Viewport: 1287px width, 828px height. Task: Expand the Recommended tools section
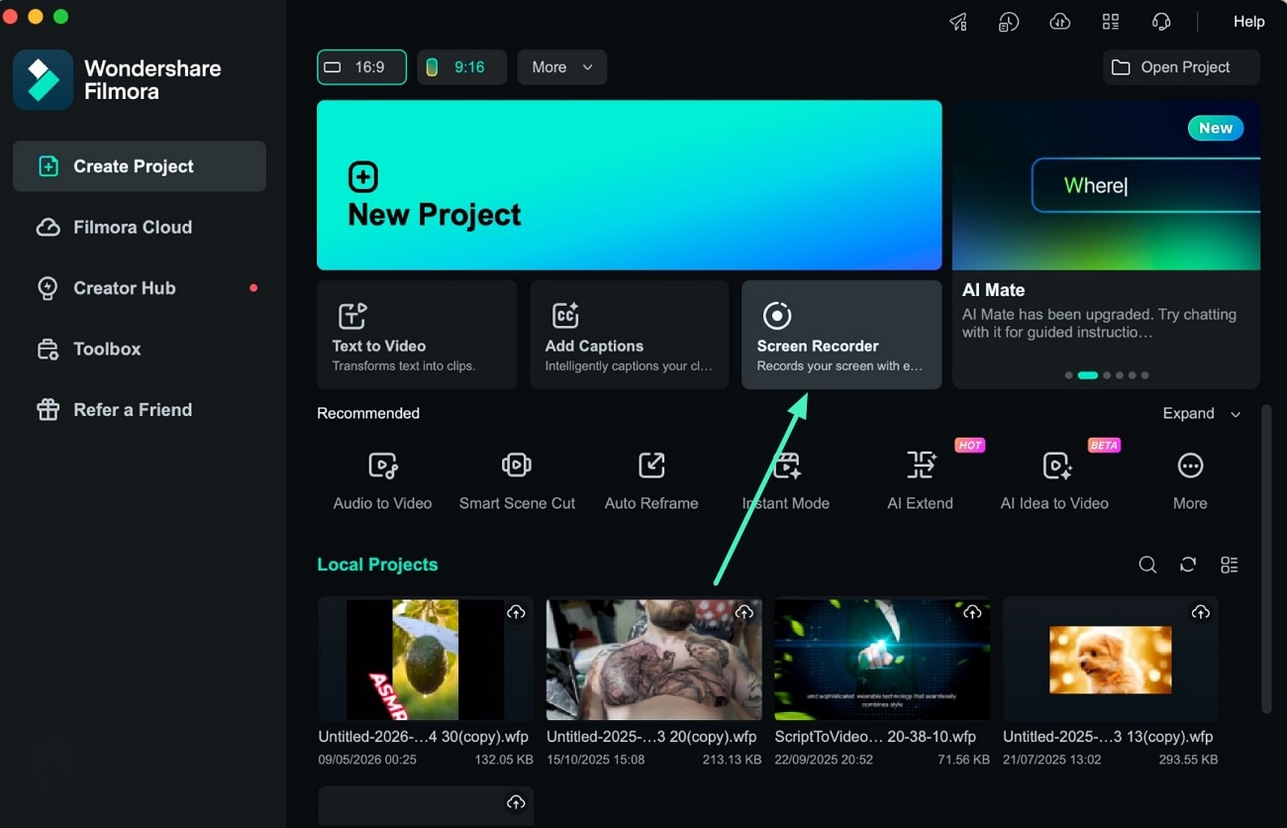[x=1201, y=414]
